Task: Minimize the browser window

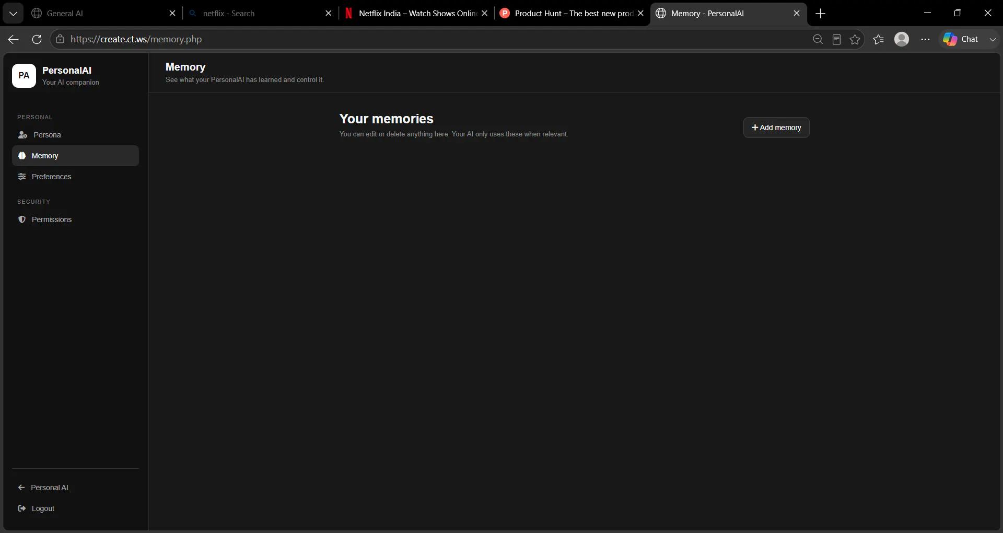Action: tap(927, 13)
